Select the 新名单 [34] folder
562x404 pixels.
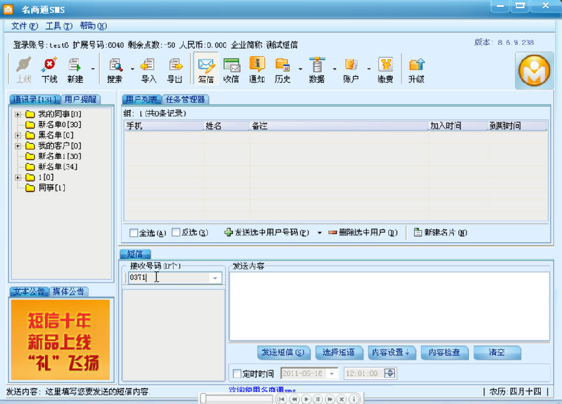[x=51, y=166]
